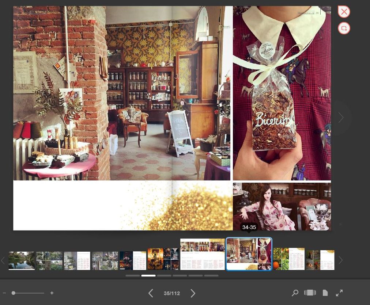
Task: Open the lake landscape thumbnail
Action: [22, 261]
